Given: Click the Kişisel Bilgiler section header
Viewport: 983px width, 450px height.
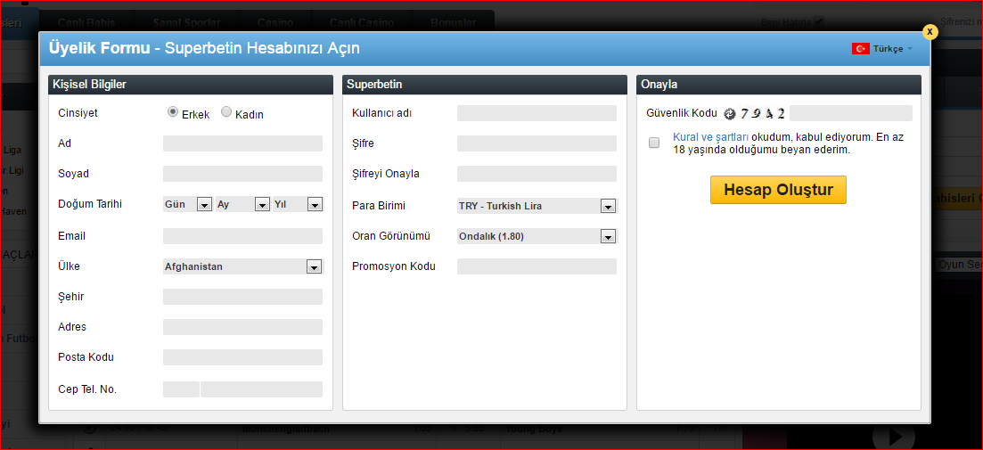Looking at the screenshot, I should tap(191, 85).
